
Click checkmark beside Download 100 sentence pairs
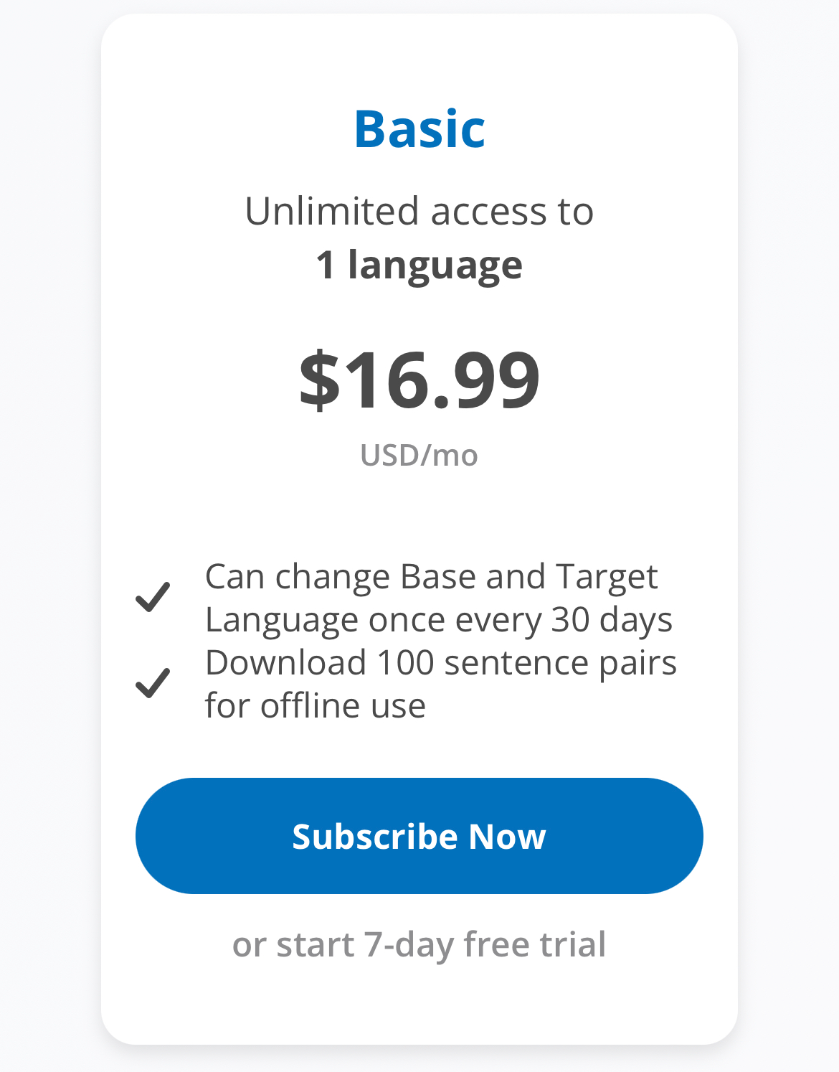pyautogui.click(x=153, y=683)
